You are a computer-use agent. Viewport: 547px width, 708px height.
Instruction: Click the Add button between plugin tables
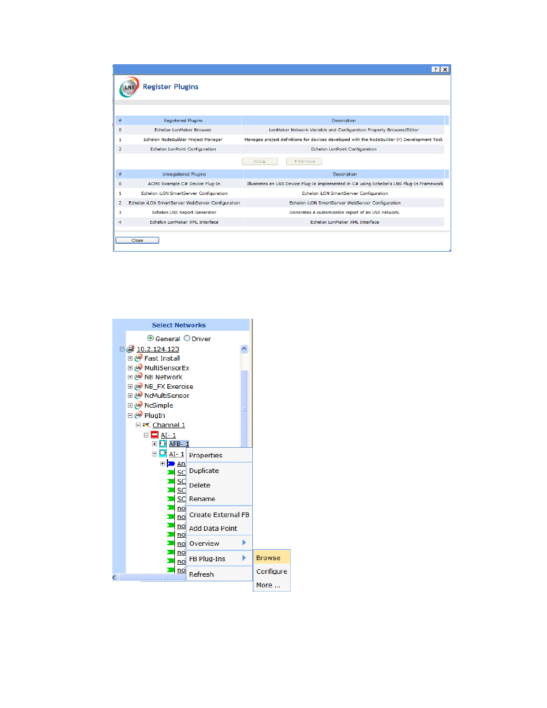click(260, 161)
